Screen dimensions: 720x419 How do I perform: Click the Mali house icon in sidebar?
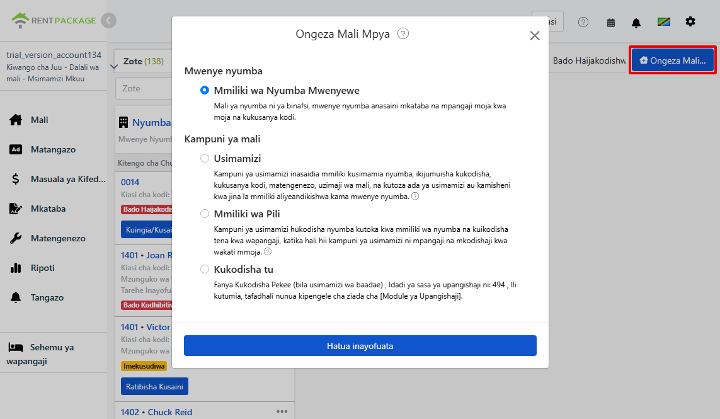[16, 120]
